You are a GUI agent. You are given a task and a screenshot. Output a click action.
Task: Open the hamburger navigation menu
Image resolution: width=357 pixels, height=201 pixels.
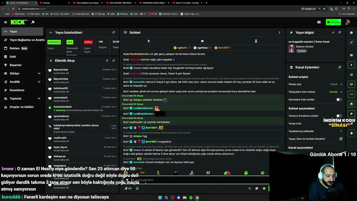click(x=5, y=22)
